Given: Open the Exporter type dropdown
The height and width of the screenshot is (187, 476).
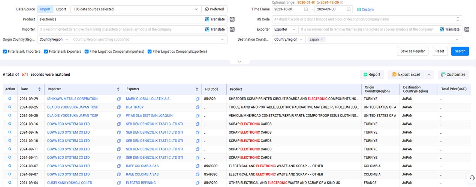Looking at the screenshot, I should (285, 29).
